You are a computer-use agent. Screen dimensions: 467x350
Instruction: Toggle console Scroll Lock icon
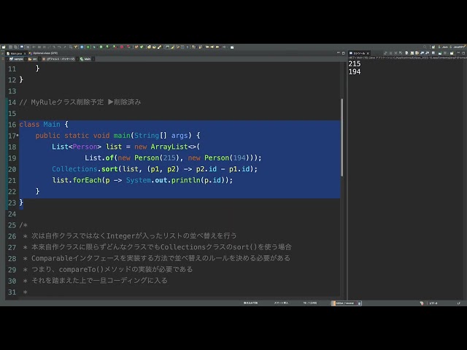(x=412, y=53)
